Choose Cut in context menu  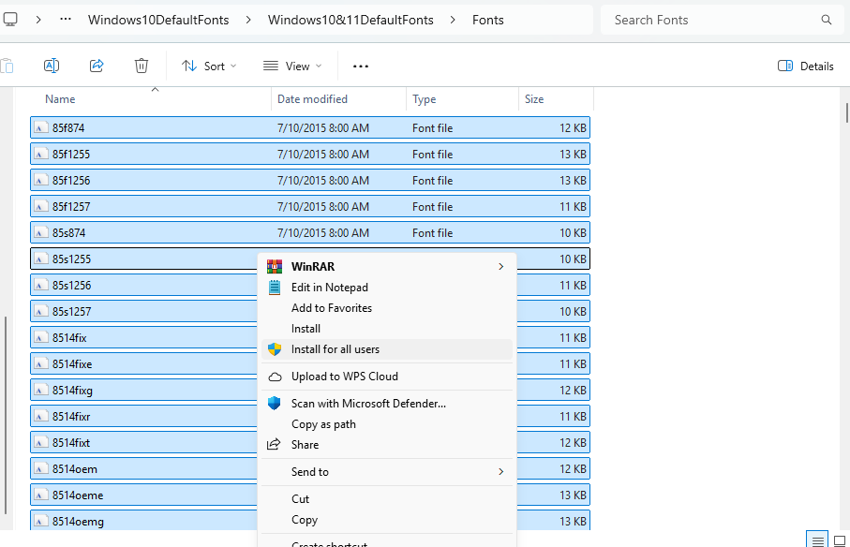[387, 499]
